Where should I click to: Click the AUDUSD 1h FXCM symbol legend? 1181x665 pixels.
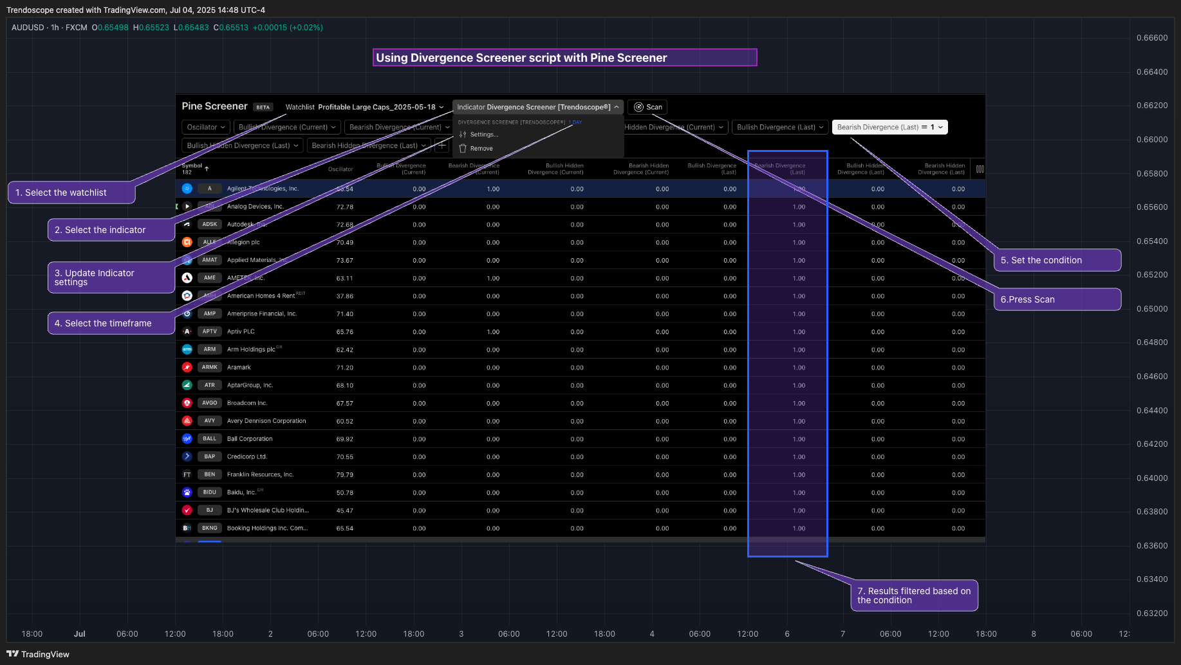tap(50, 28)
